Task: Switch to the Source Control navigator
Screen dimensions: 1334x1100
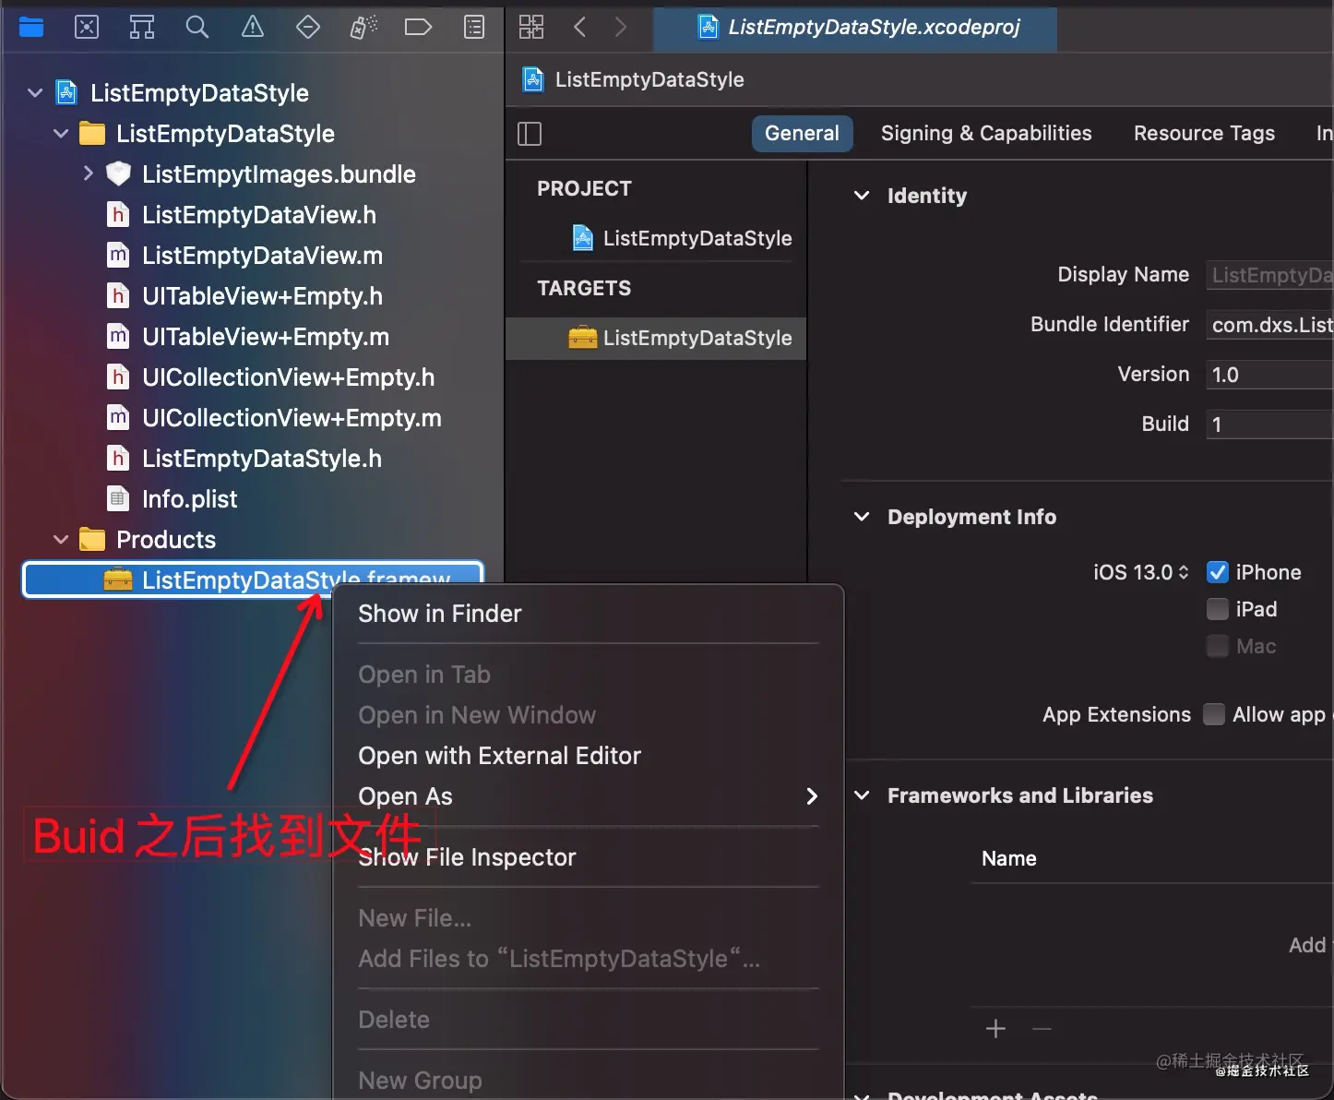Action: [87, 28]
